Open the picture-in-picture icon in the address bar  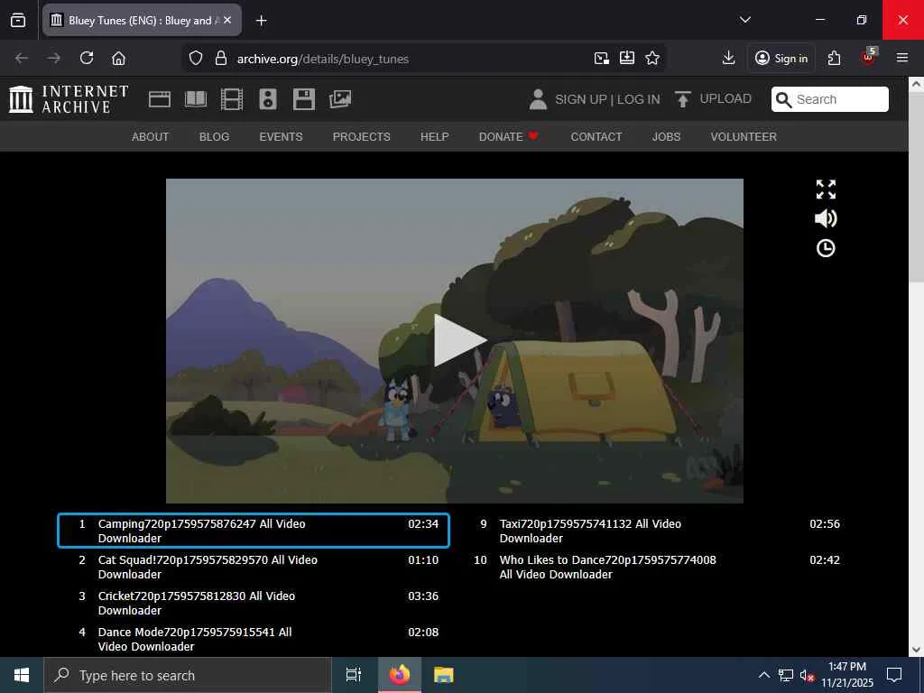point(601,59)
